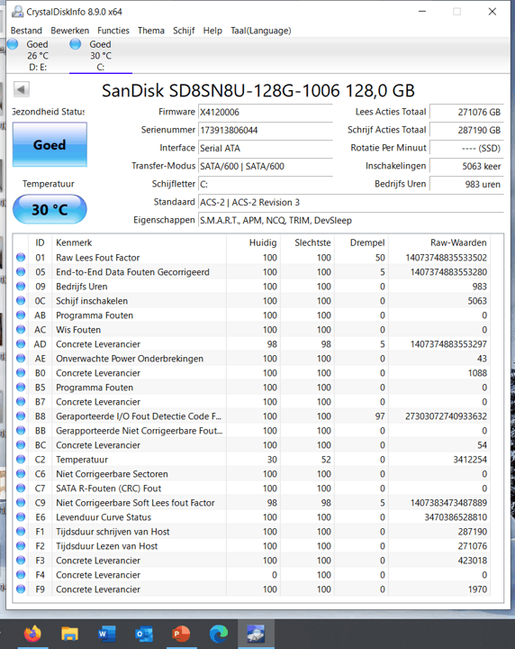
Task: Open the Bewerken menu
Action: pyautogui.click(x=69, y=31)
